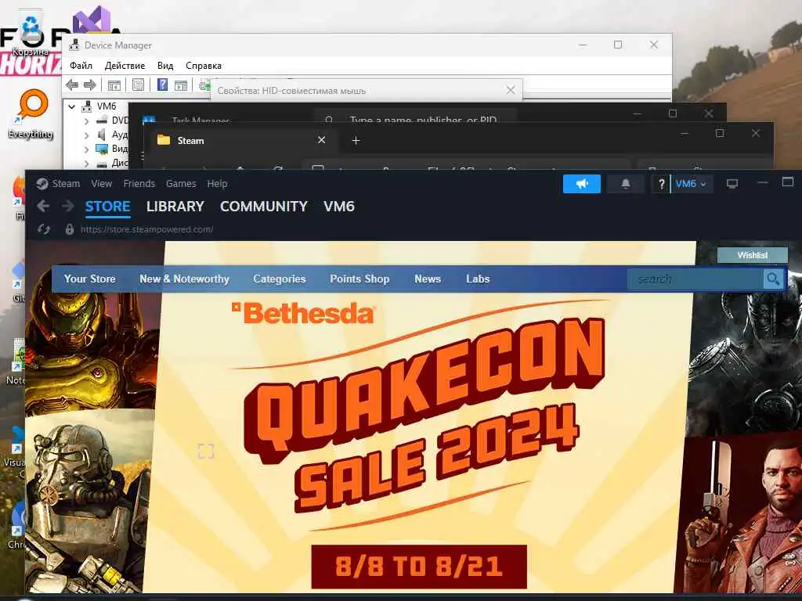This screenshot has width=802, height=601.
Task: Expand the audio (Ауд) node in Device Manager
Action: 86,135
